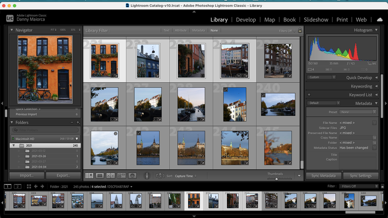Collapse the Folders panel
This screenshot has height=218, width=388.
pos(12,122)
